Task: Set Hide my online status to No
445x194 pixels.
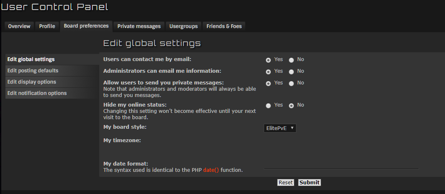Action: pyautogui.click(x=291, y=106)
